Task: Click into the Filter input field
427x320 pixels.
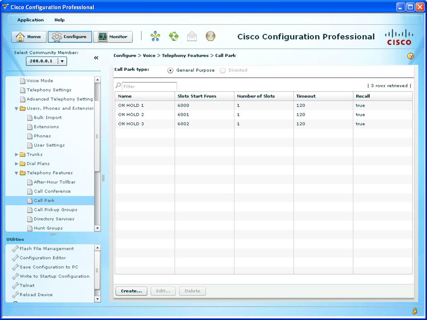Action: pos(149,86)
